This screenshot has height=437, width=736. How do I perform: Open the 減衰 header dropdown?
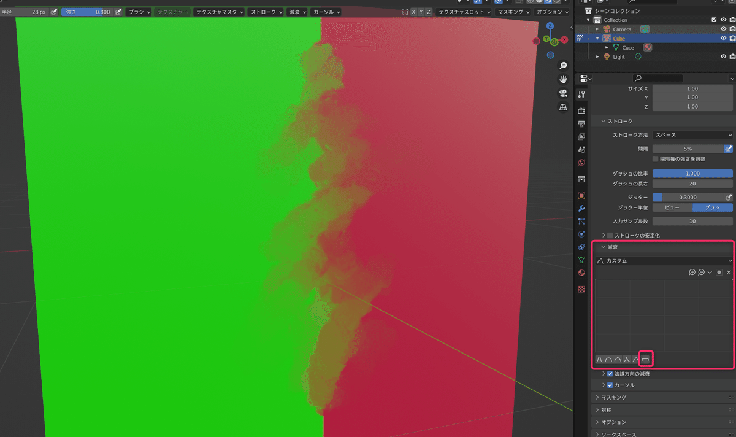[x=297, y=12]
